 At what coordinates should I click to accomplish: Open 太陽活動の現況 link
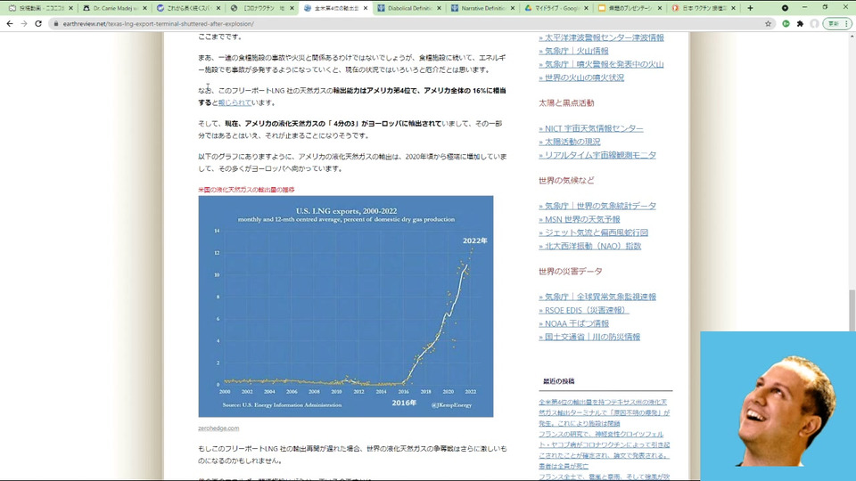pyautogui.click(x=570, y=142)
